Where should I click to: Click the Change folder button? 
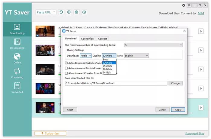pos(175,83)
